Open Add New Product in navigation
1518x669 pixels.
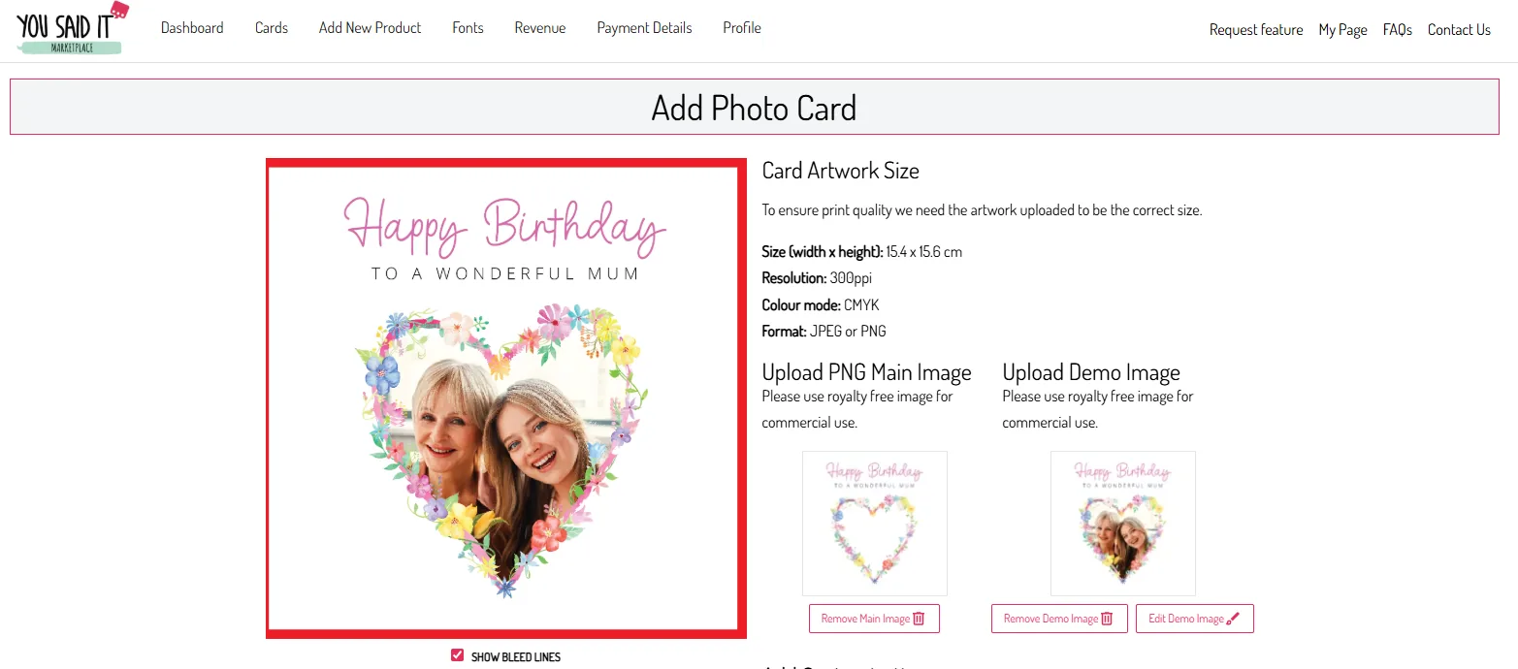click(370, 28)
